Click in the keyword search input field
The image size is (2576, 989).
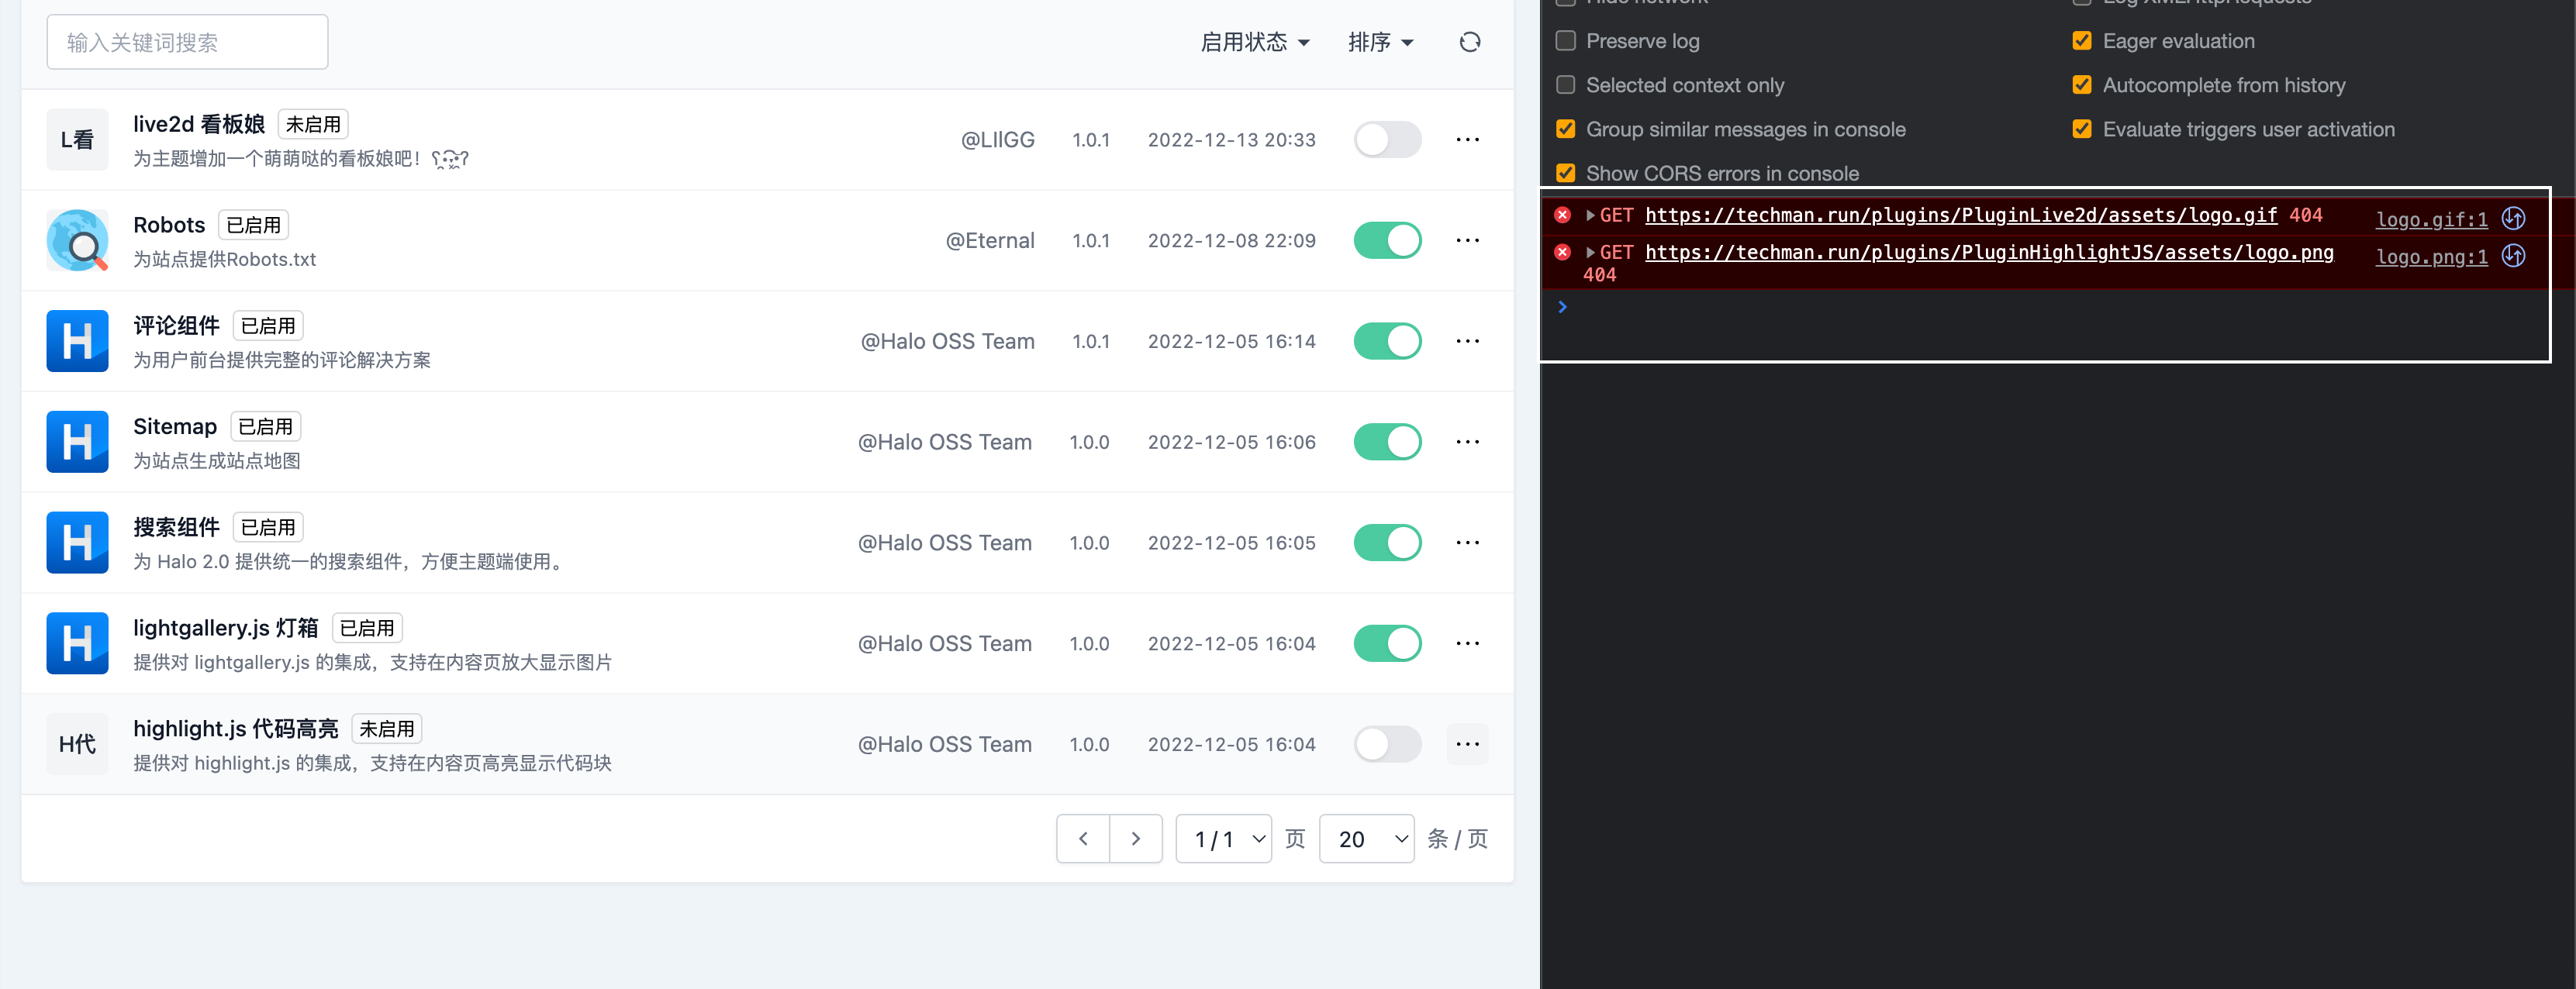click(186, 41)
